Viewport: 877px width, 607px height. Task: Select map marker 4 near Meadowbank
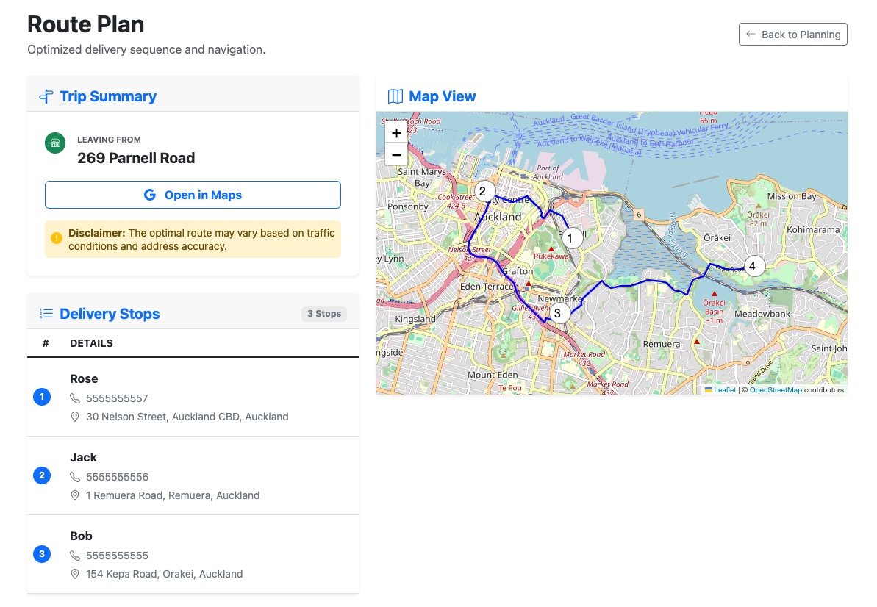tap(753, 266)
